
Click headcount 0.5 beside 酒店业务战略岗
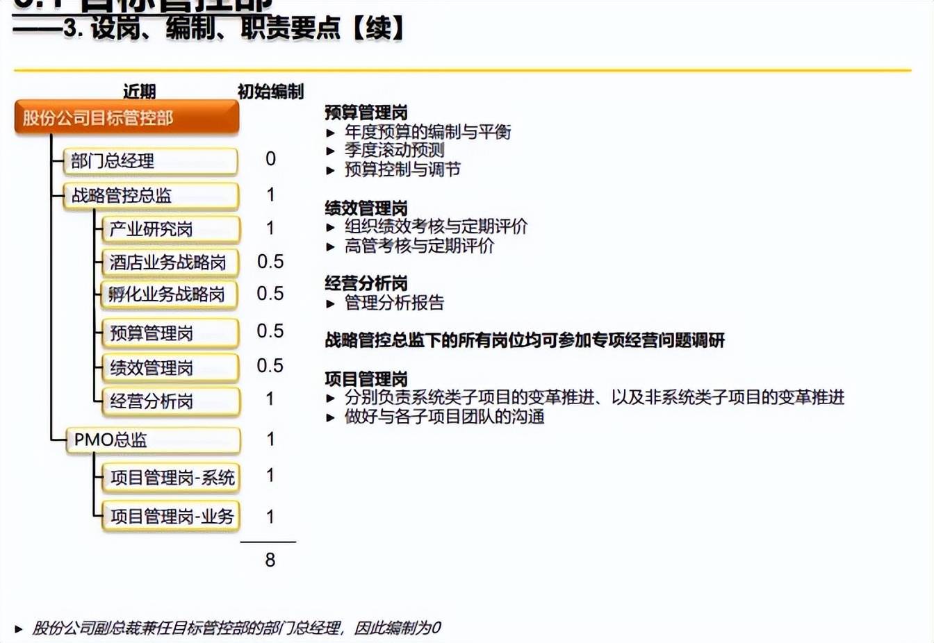[x=270, y=261]
